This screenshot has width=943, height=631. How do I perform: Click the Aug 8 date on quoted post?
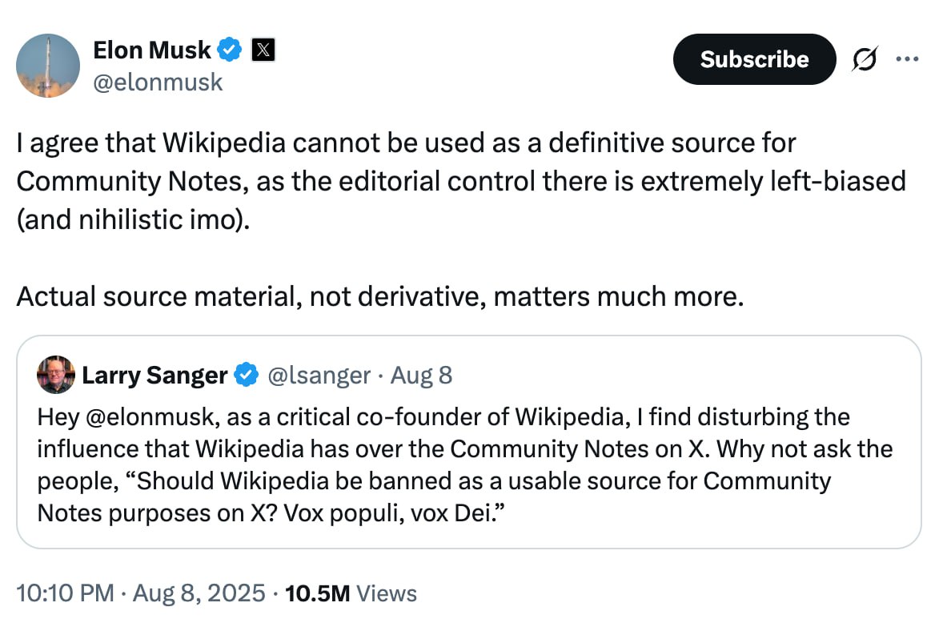[x=422, y=376]
